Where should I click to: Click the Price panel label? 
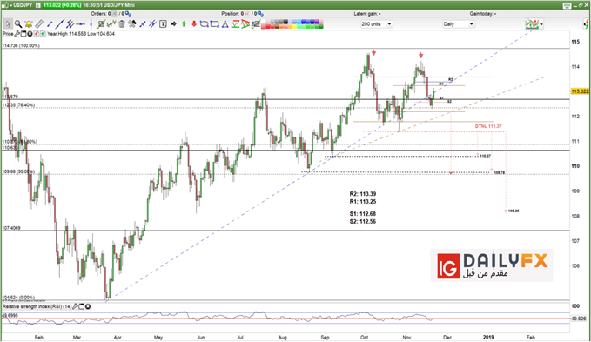tap(8, 34)
